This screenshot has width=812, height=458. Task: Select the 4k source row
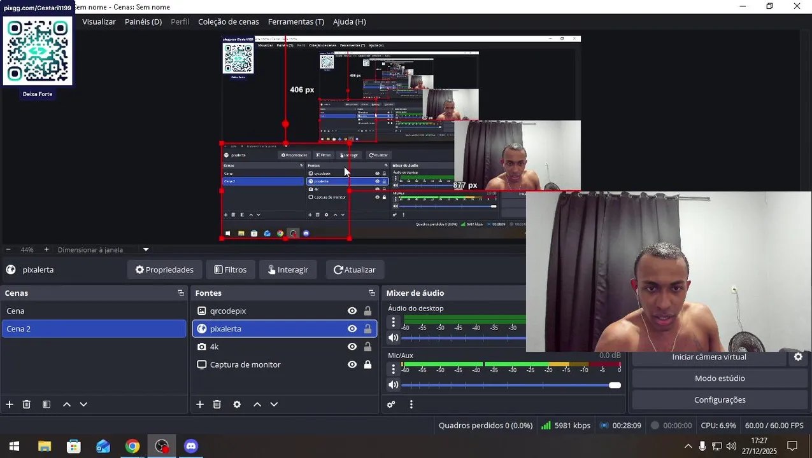pos(285,347)
